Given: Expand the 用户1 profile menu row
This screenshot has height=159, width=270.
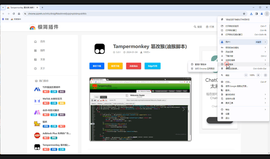Looking at the screenshot, I should point(243,42).
